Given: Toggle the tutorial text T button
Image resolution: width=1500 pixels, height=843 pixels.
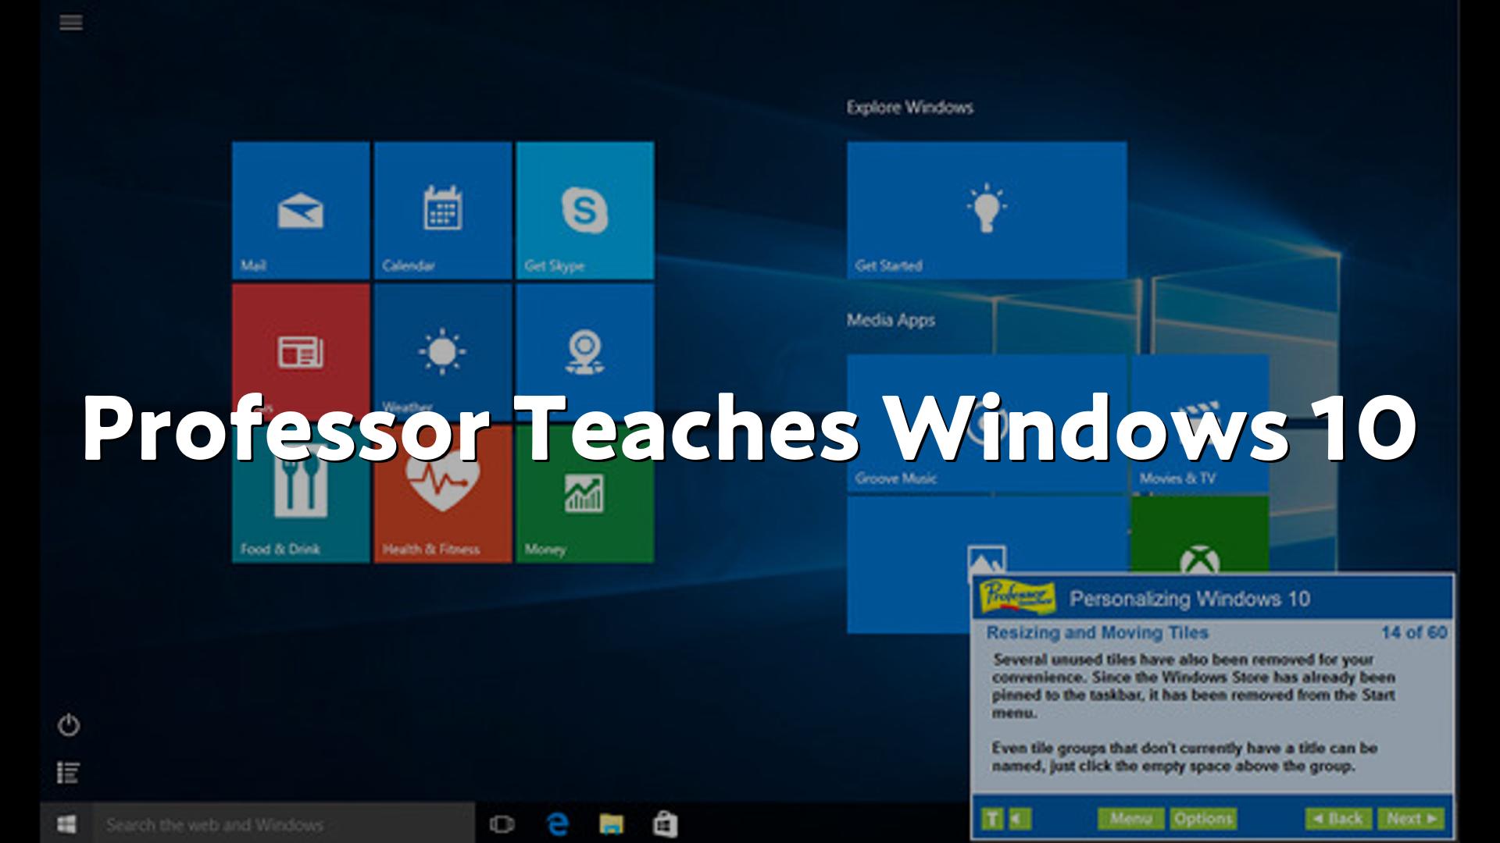Looking at the screenshot, I should [991, 819].
